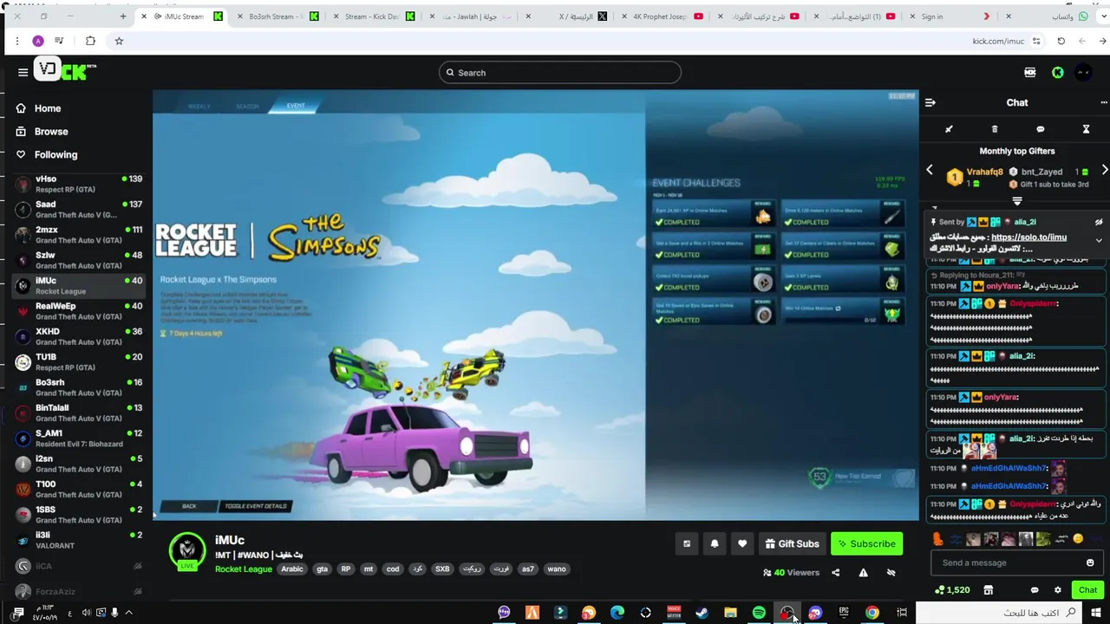Open Spotify from the taskbar
Screen dimensions: 1110x624
click(759, 613)
